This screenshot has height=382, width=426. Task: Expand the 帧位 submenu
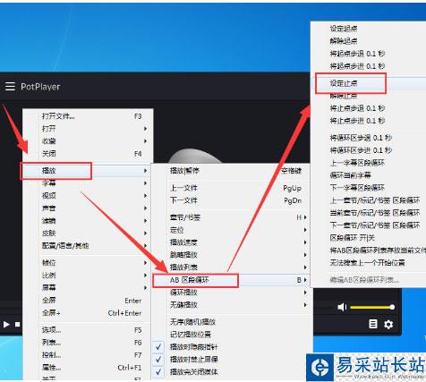88,262
